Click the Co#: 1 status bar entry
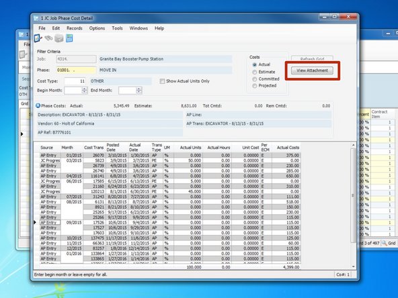The width and height of the screenshot is (398, 298). [x=343, y=275]
